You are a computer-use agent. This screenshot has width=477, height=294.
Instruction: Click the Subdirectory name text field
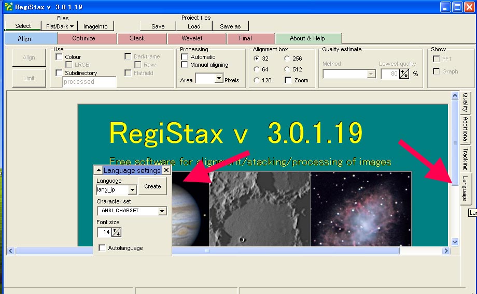tap(89, 82)
